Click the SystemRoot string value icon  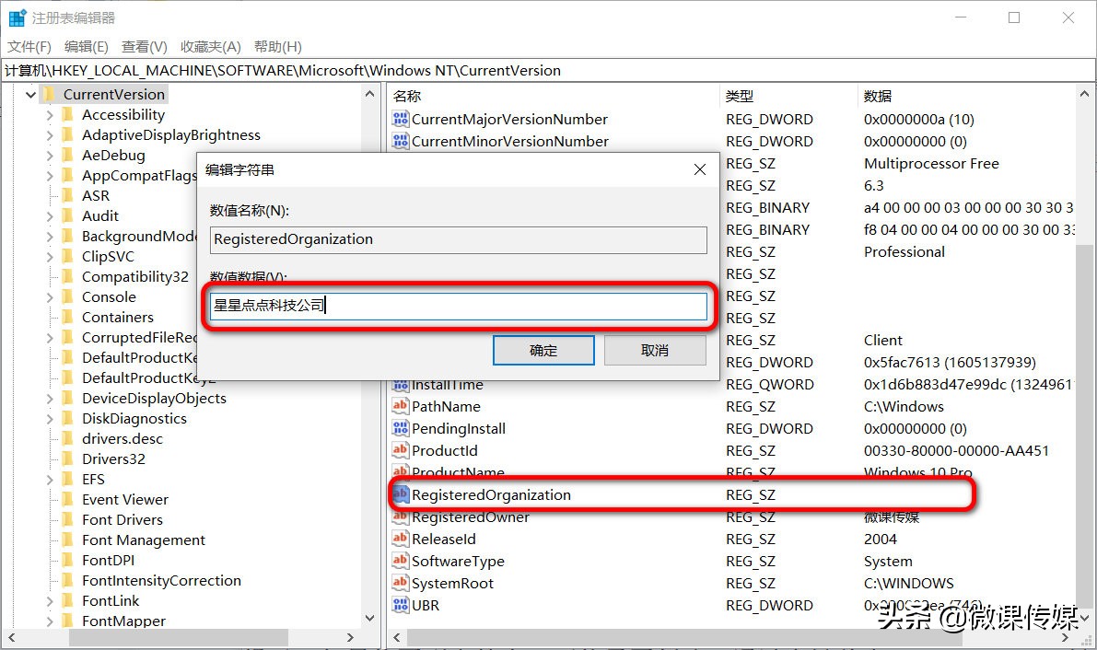point(401,583)
